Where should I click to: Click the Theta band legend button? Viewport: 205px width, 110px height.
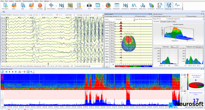pos(125,66)
